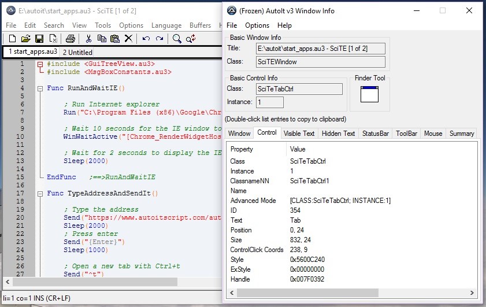Viewport: 486px width, 307px height.
Task: Click the Print toolbar icon
Action: click(x=70, y=39)
